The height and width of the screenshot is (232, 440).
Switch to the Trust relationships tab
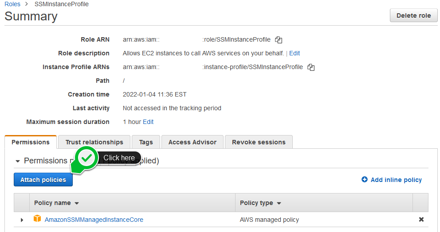coord(94,142)
